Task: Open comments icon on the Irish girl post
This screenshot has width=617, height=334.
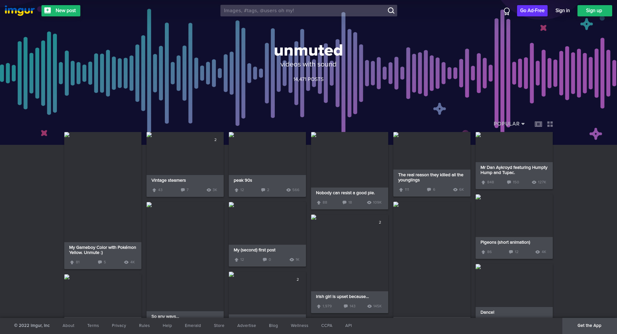Action: tap(346, 306)
